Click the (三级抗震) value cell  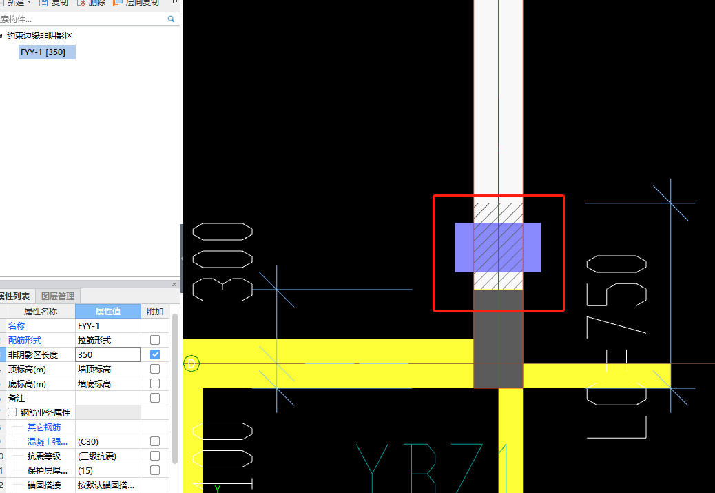[108, 456]
